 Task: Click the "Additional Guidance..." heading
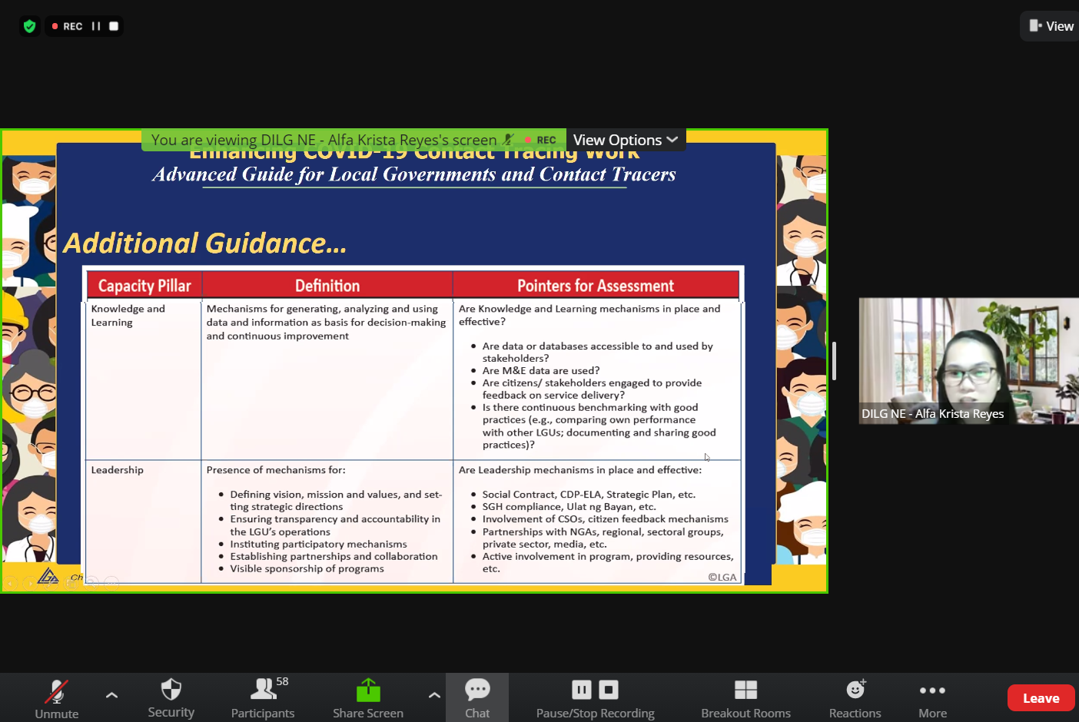[x=204, y=243]
